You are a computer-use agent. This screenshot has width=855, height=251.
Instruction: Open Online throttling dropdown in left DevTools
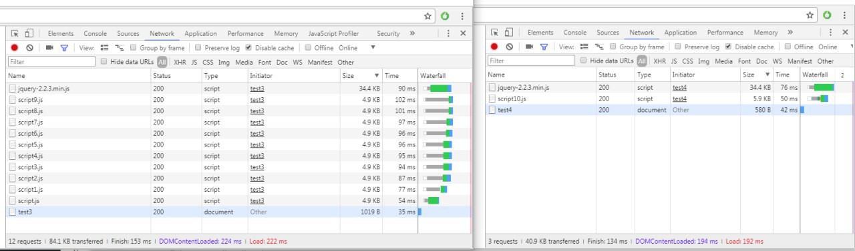point(357,47)
